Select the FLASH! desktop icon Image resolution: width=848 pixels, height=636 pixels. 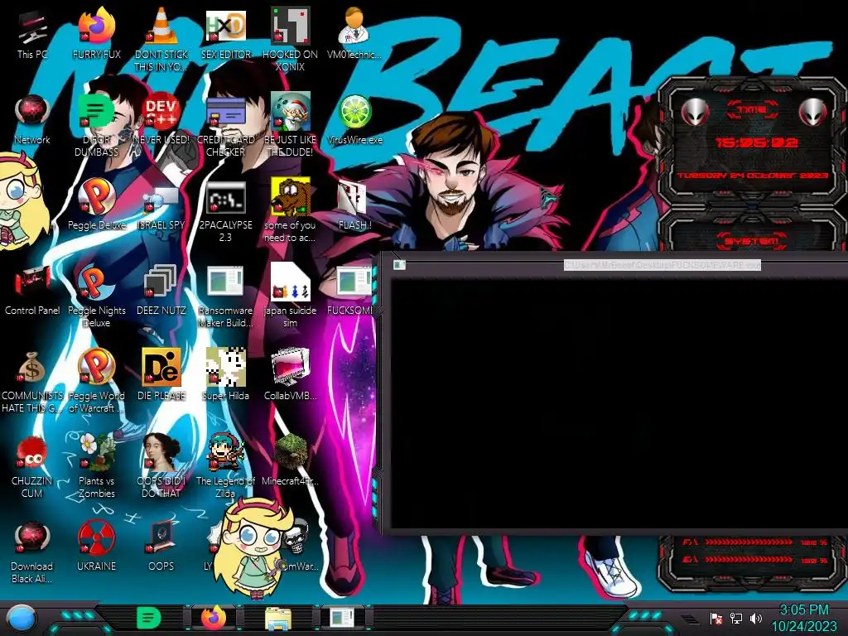tap(354, 205)
